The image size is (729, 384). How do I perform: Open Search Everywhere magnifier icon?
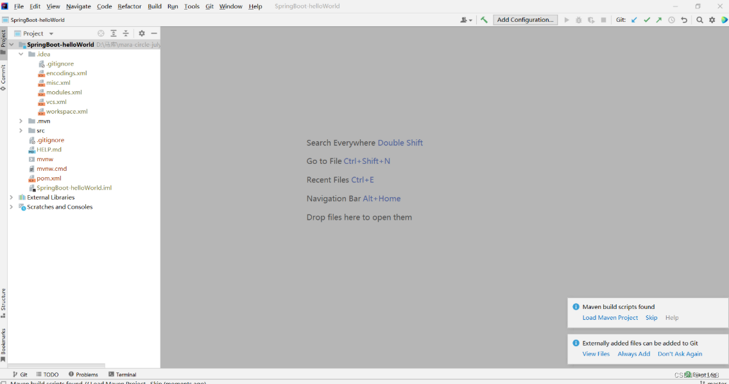pos(699,20)
